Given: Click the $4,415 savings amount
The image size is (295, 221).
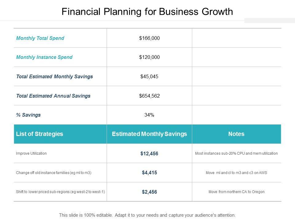Looking at the screenshot, I should point(149,173).
